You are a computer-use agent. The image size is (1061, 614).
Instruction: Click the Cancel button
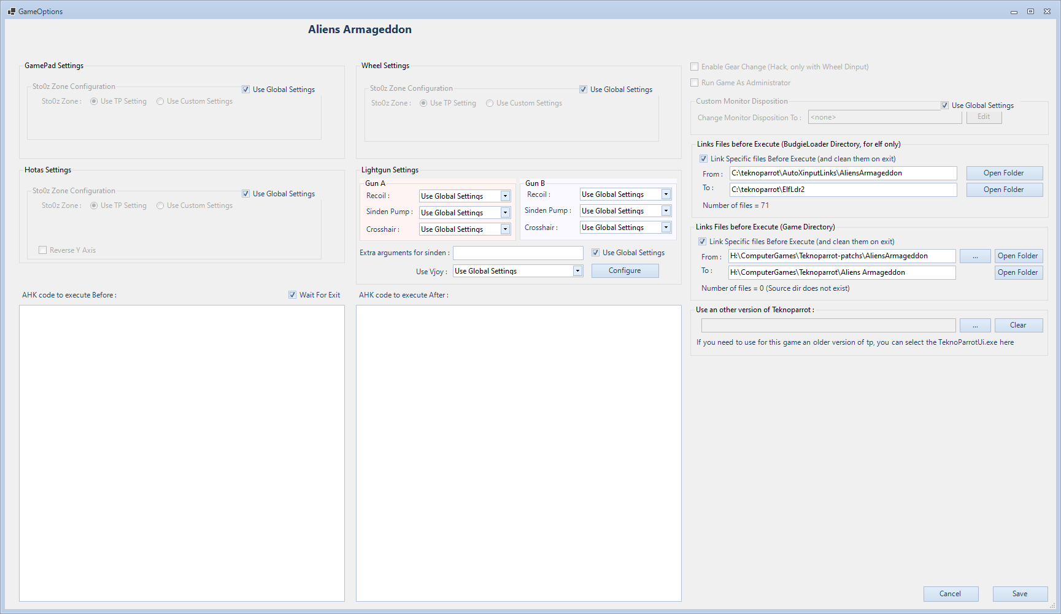[x=951, y=594]
